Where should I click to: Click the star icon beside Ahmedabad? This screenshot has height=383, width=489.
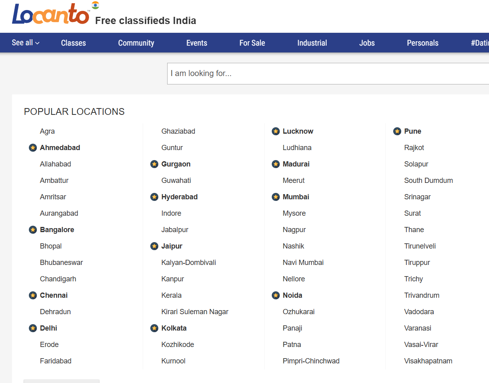pos(33,148)
